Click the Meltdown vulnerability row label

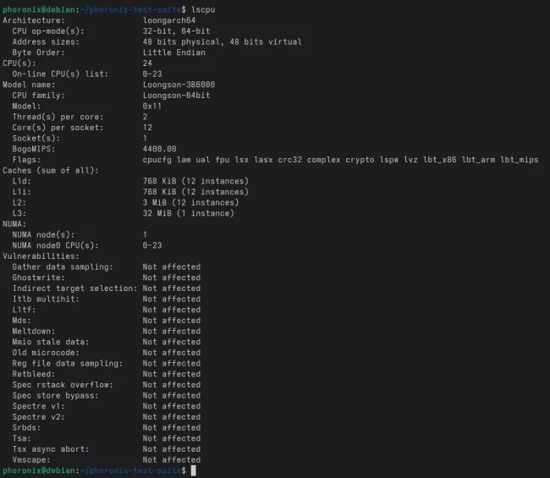point(35,331)
